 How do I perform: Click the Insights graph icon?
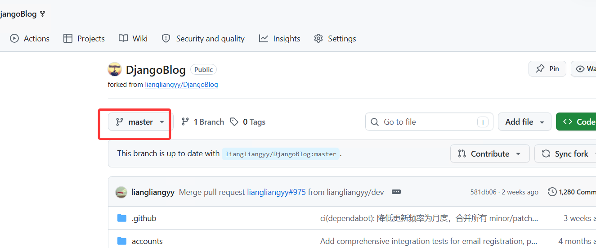coord(264,39)
